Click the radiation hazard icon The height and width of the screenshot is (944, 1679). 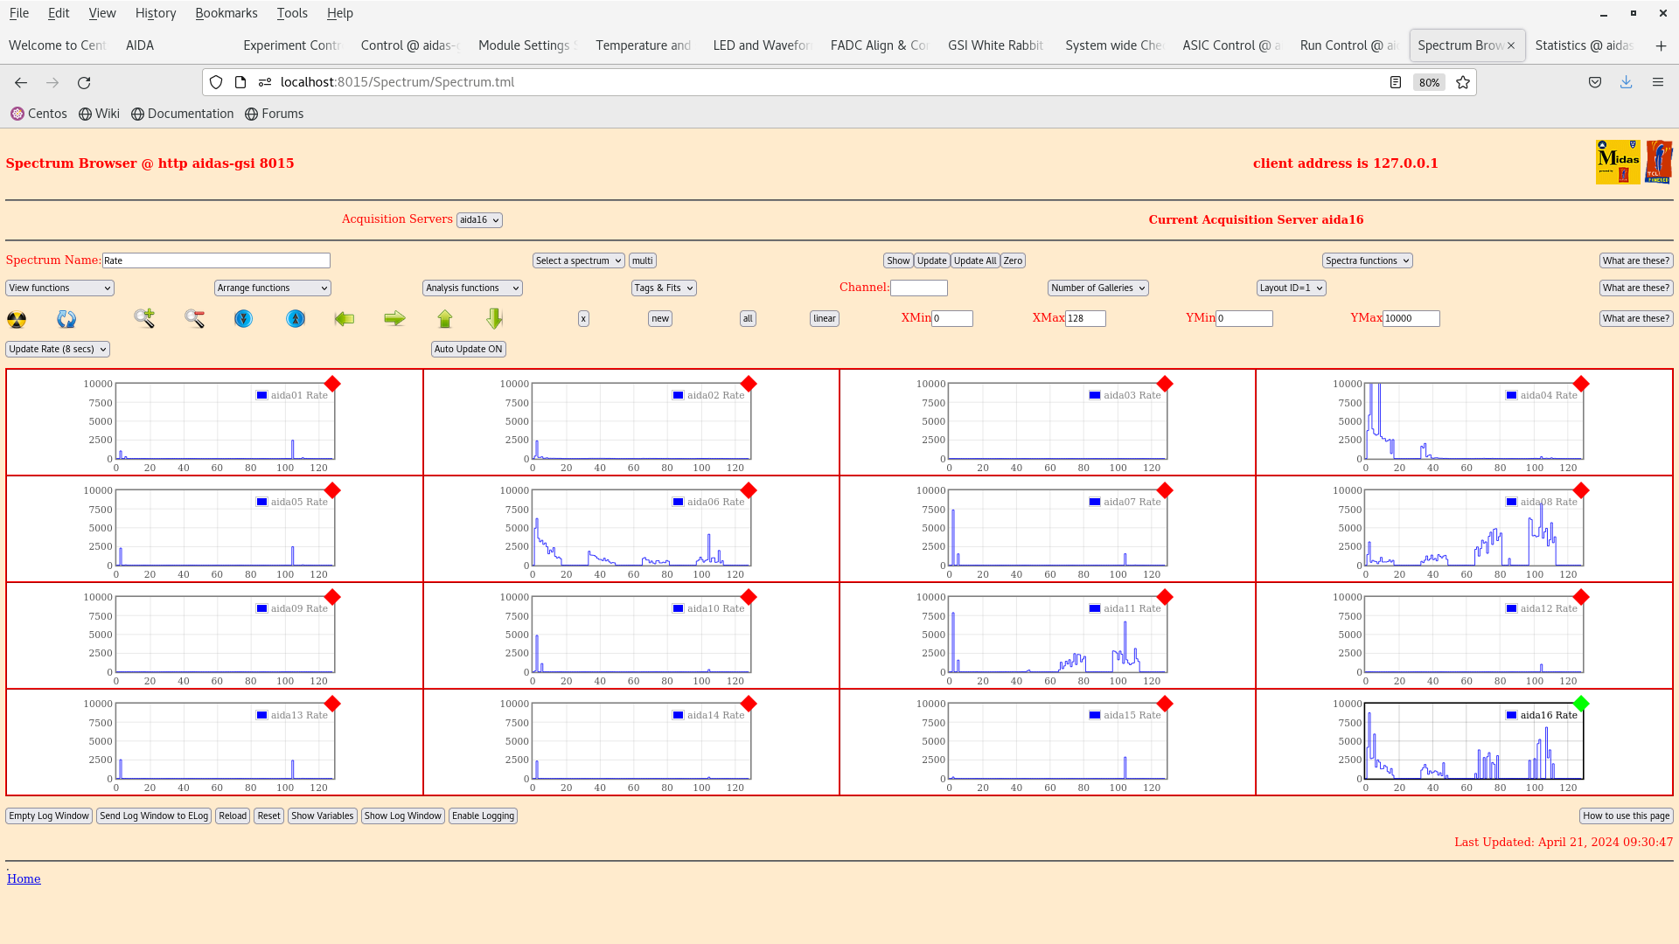pyautogui.click(x=17, y=320)
